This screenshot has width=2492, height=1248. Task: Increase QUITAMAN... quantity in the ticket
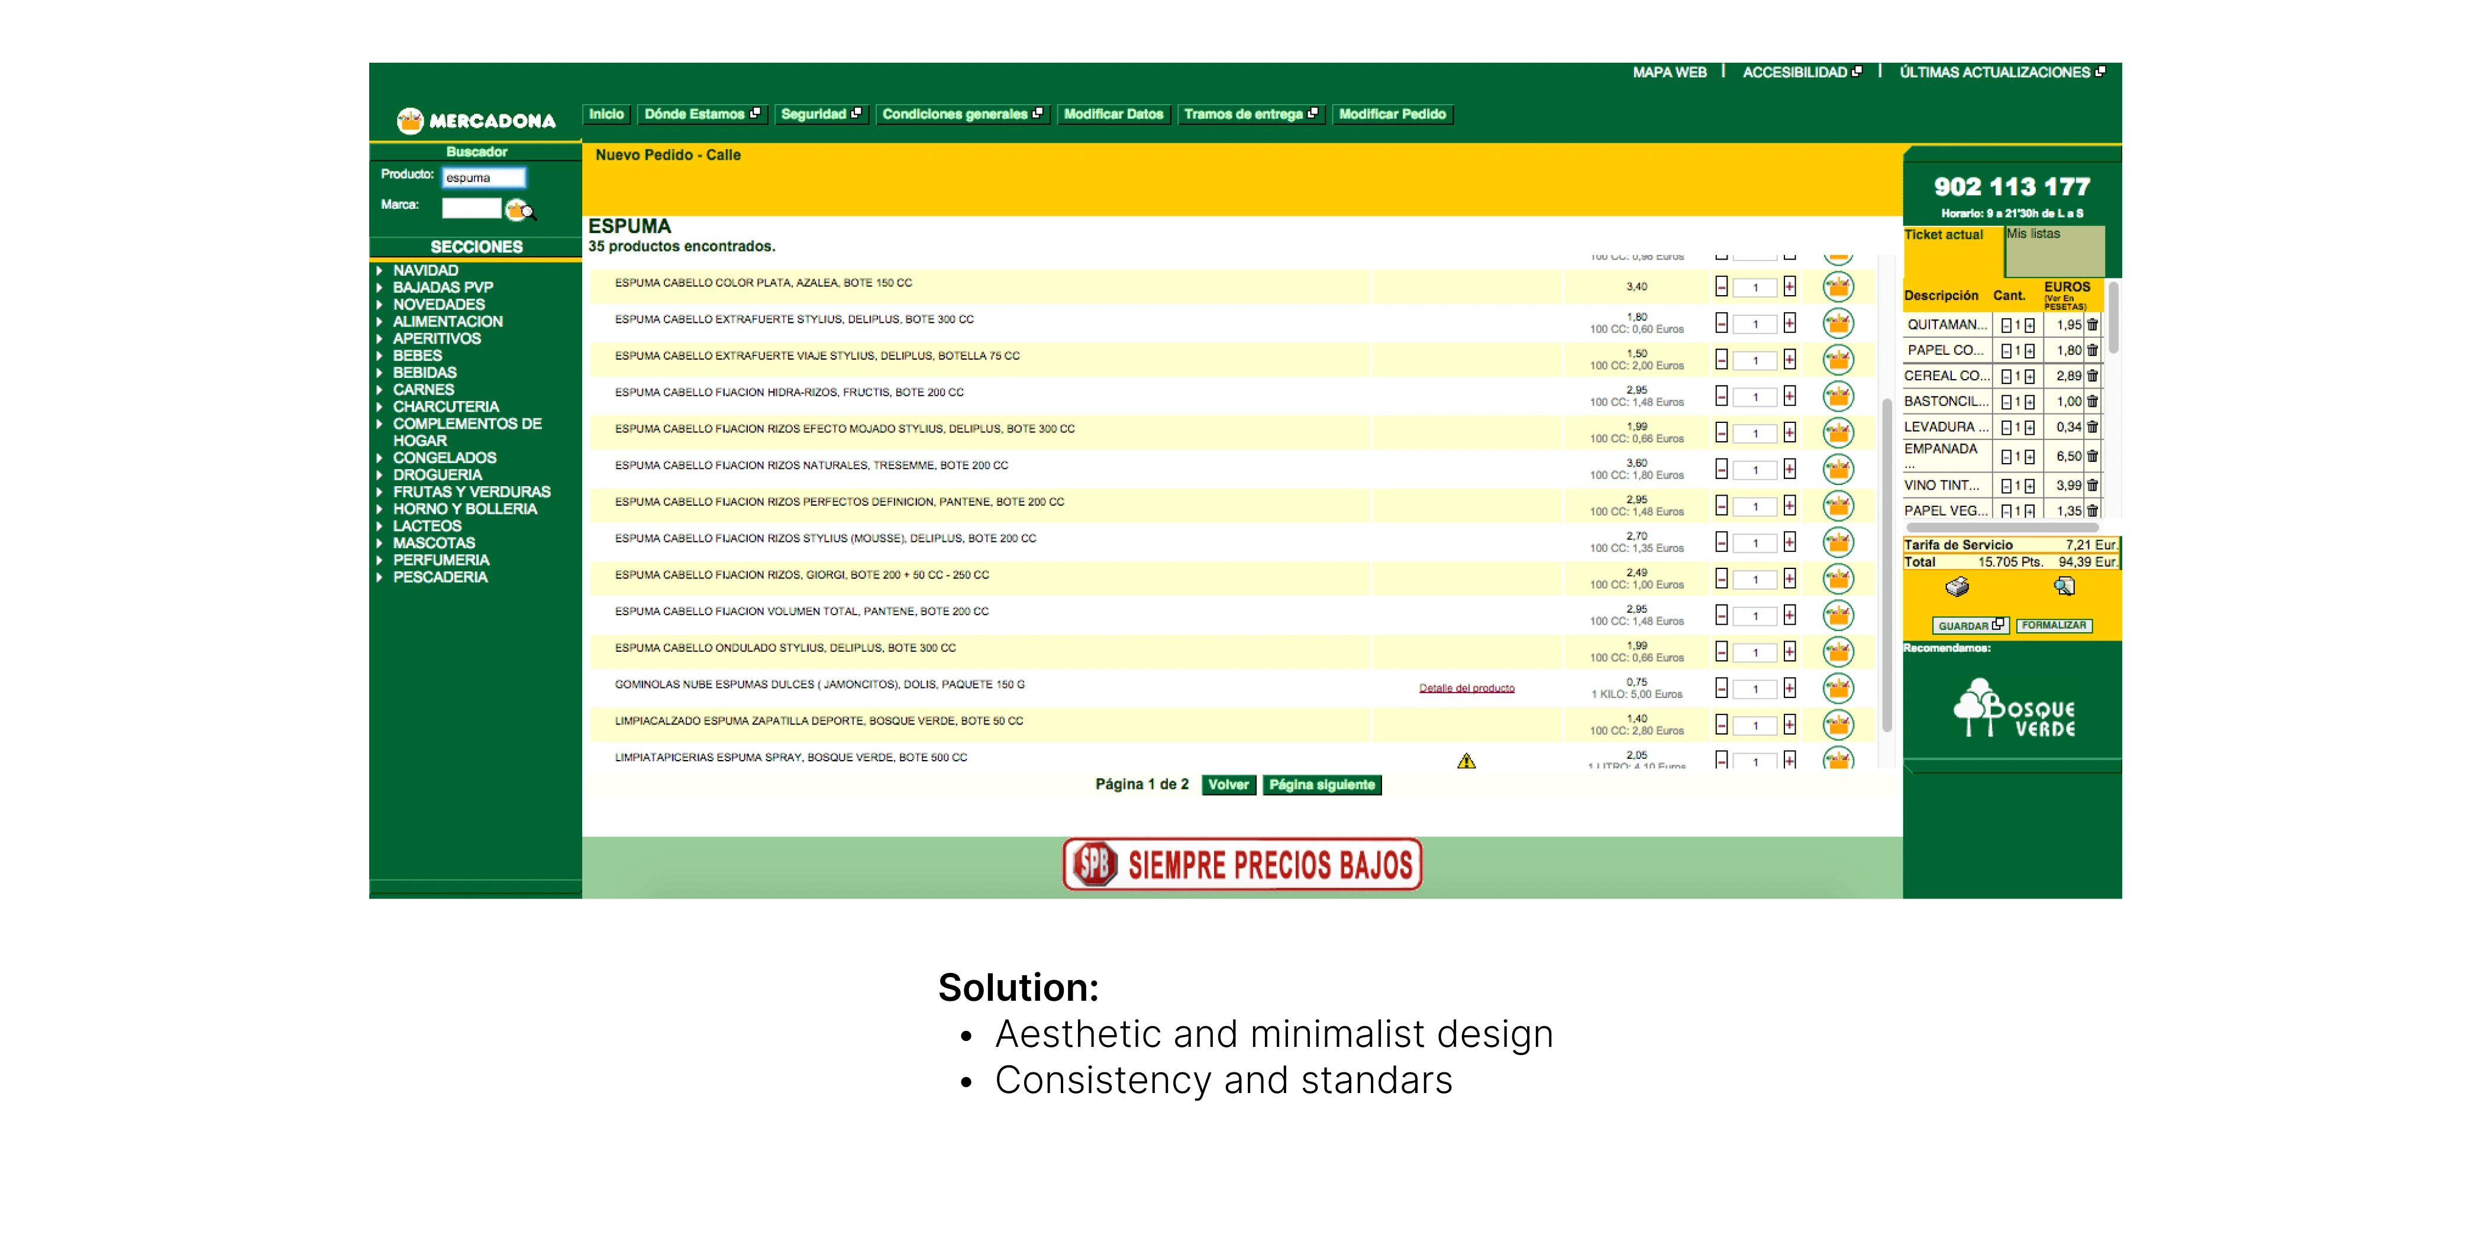pos(2029,325)
